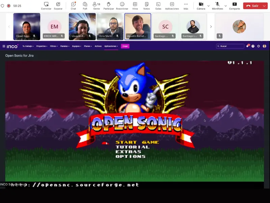This screenshot has height=203, width=270.
Task: Expand the microphone options arrow
Action: point(225,6)
